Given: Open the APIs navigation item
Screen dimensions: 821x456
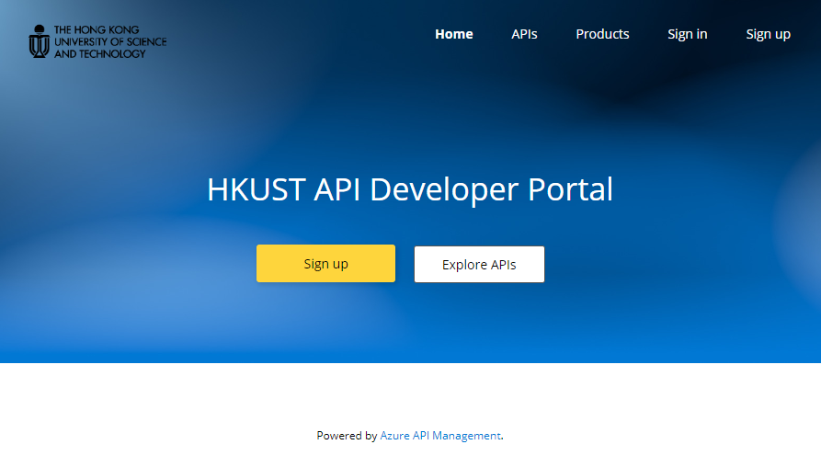Looking at the screenshot, I should pyautogui.click(x=524, y=34).
